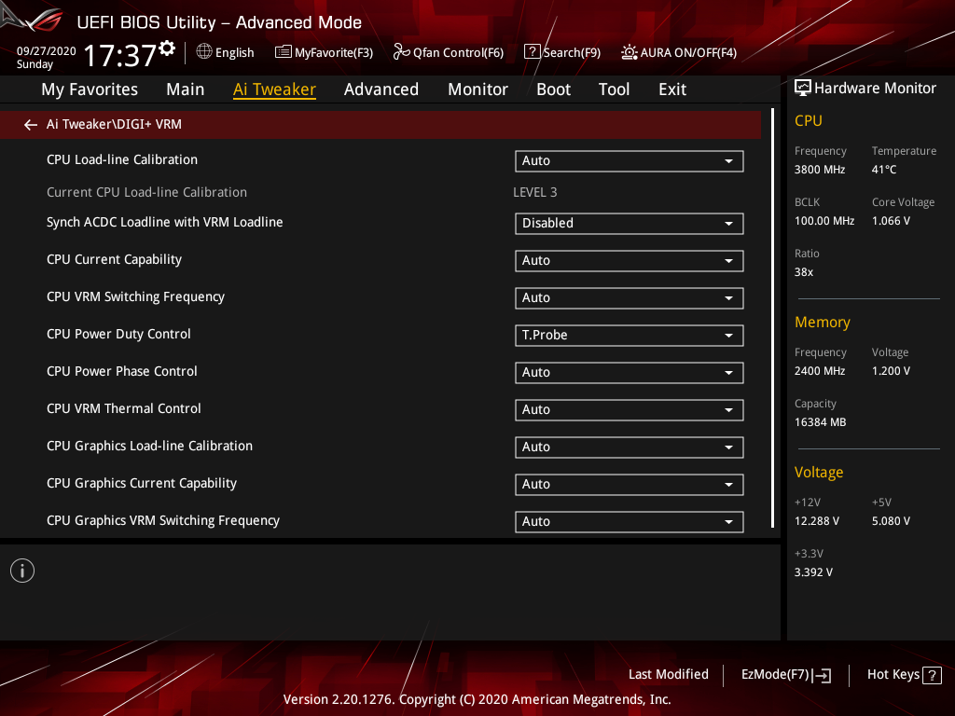
Task: Click the 16384 MB capacity value
Action: click(x=820, y=422)
